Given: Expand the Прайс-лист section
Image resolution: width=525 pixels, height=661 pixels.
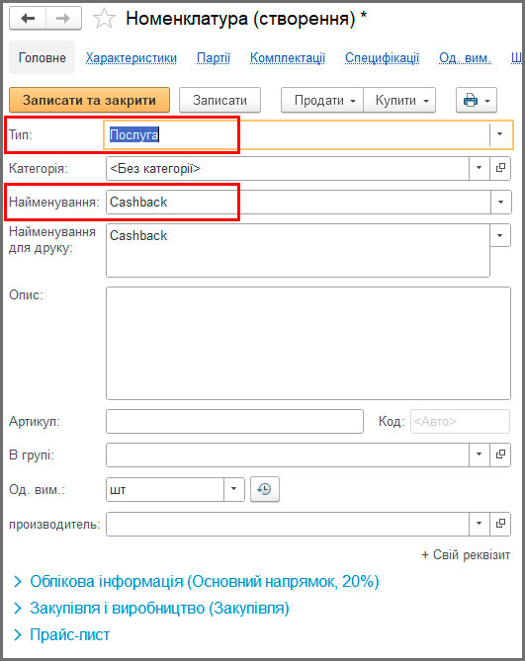Looking at the screenshot, I should 69,635.
